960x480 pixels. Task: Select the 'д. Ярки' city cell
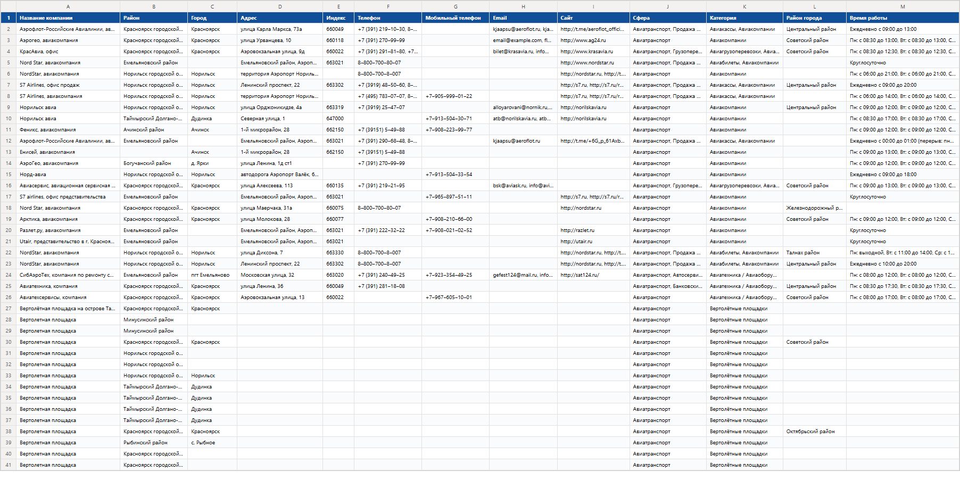pos(212,163)
